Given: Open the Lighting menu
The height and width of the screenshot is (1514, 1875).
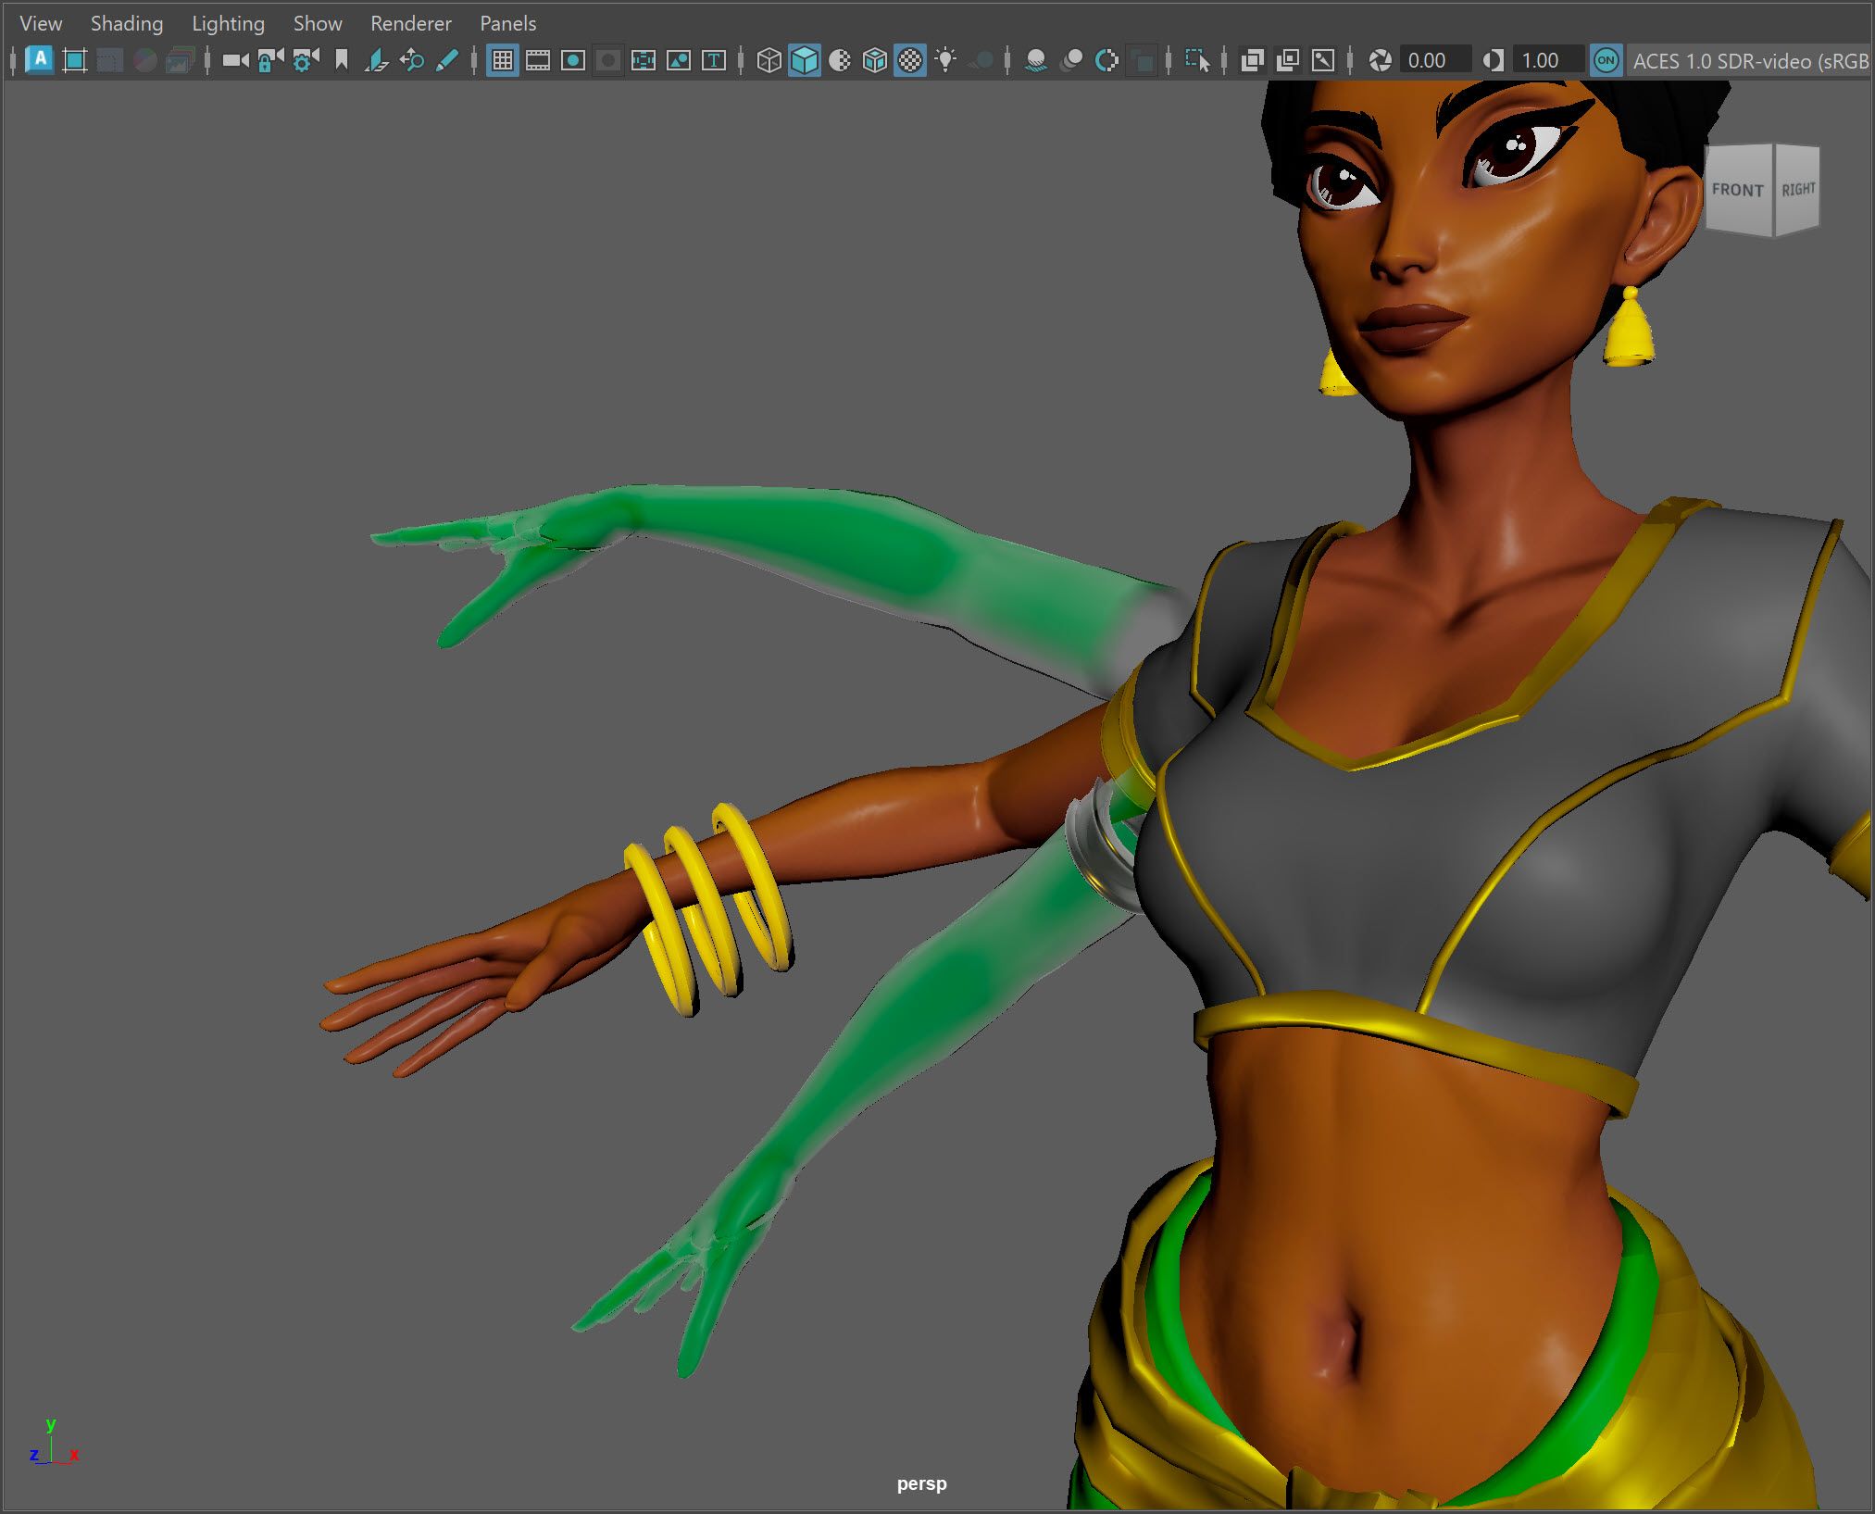Looking at the screenshot, I should click(228, 24).
